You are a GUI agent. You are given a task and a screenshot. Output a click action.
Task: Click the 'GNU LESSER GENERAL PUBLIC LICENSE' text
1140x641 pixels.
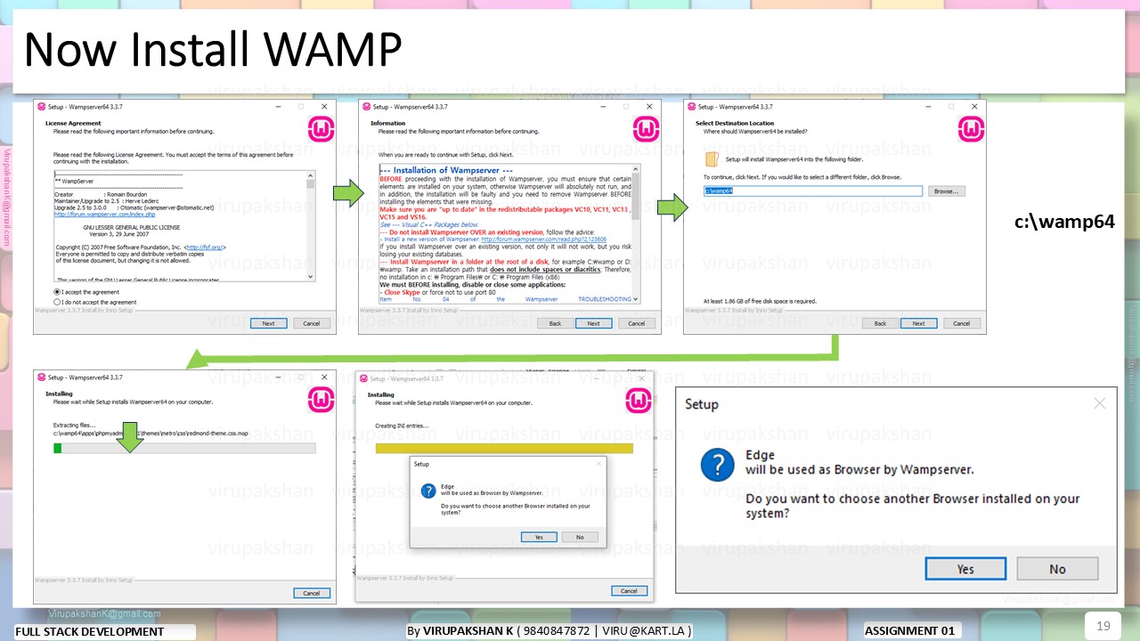(131, 228)
